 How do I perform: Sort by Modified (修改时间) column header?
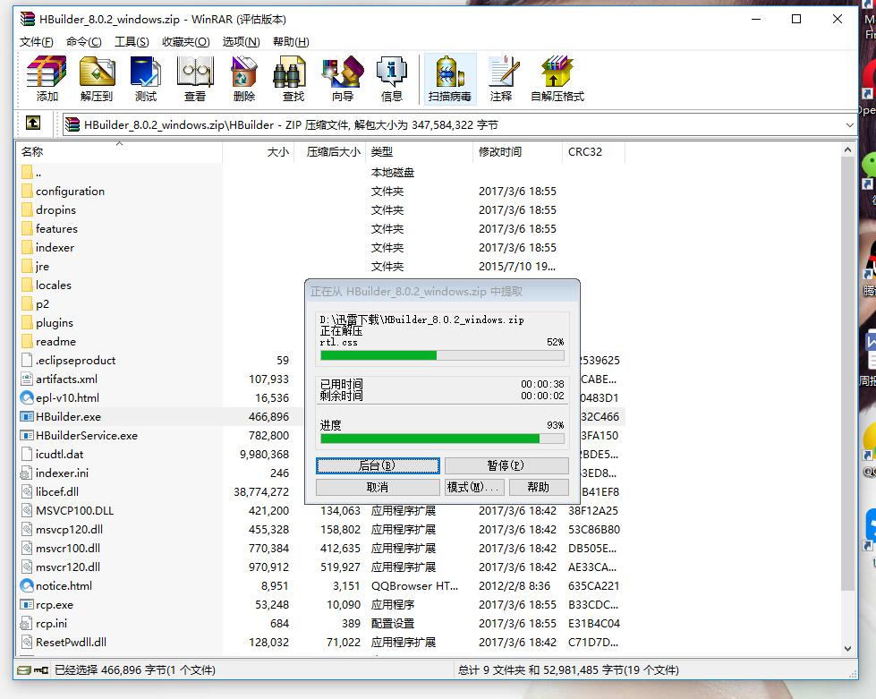517,151
